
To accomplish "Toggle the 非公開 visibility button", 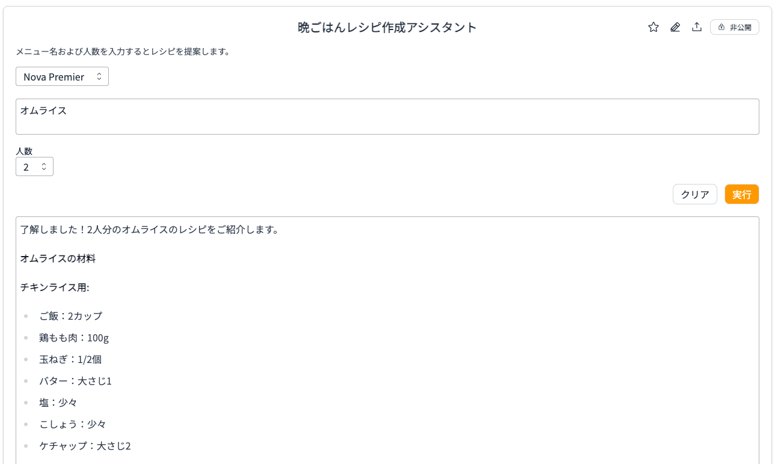I will (x=735, y=27).
